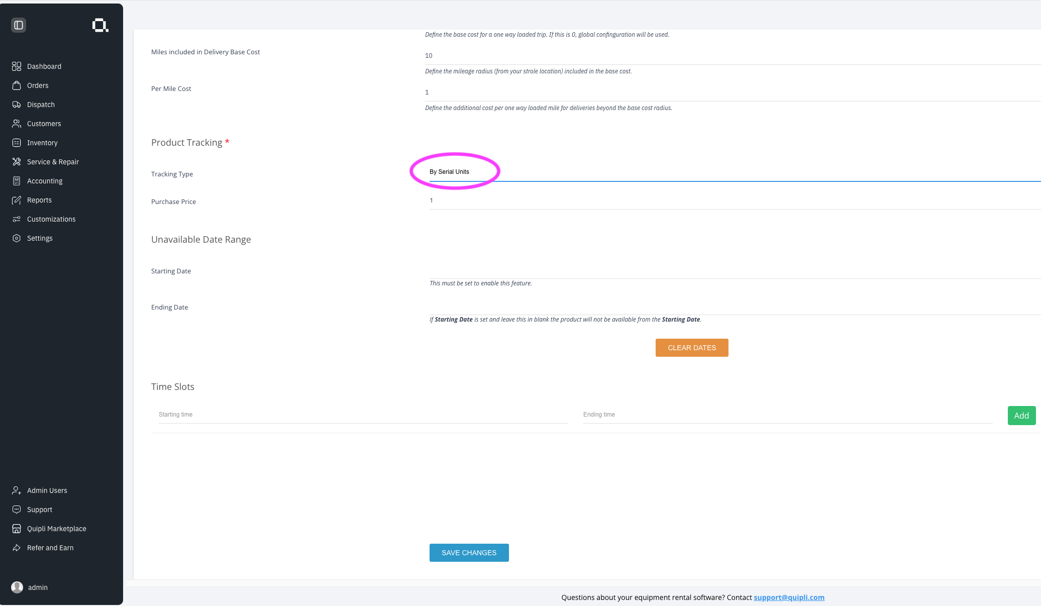This screenshot has height=606, width=1041.
Task: Click the Service & Repair tools icon
Action: 17,162
